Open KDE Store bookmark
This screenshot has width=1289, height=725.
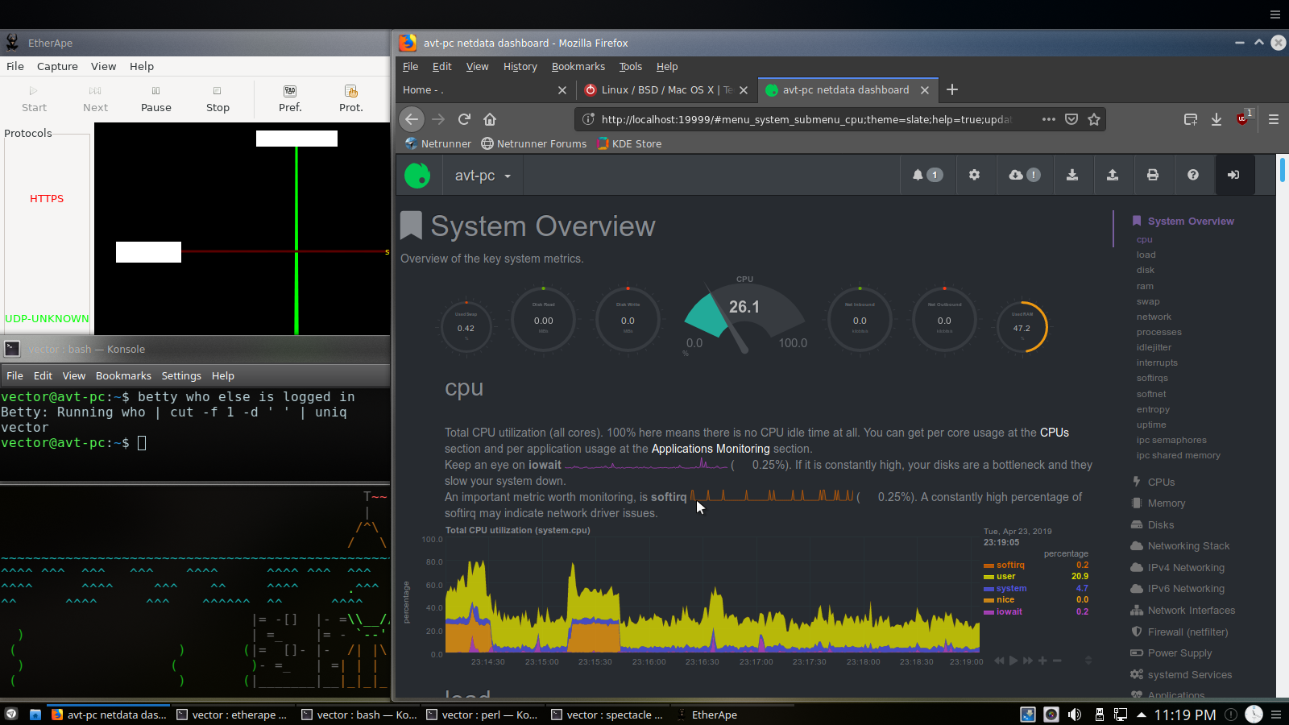pyautogui.click(x=629, y=143)
